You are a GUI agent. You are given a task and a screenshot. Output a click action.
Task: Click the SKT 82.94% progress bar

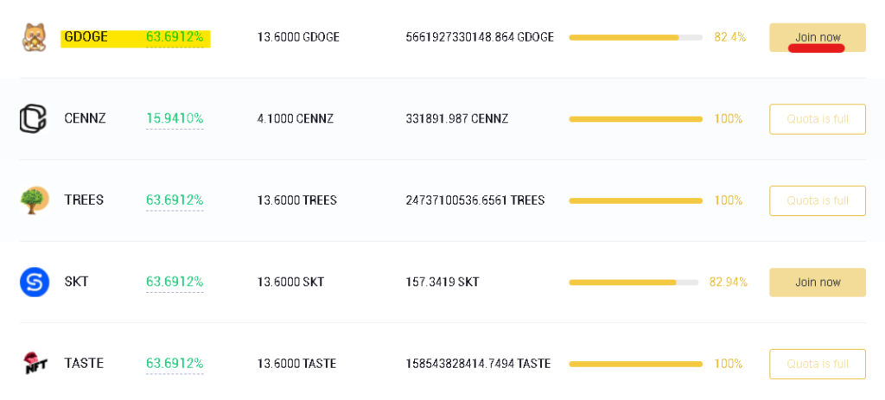click(x=634, y=283)
